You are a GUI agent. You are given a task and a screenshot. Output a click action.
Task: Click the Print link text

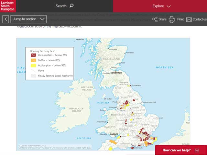[x=180, y=19]
